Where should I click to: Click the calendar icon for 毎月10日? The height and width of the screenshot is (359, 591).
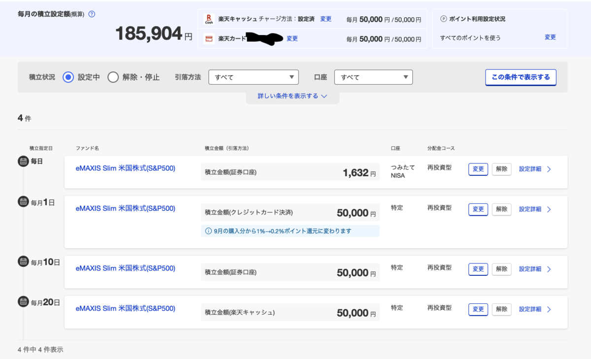pos(23,261)
